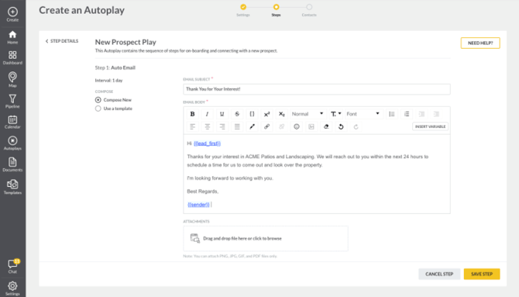Select the Compose New radio button
This screenshot has width=519, height=297.
[x=98, y=100]
